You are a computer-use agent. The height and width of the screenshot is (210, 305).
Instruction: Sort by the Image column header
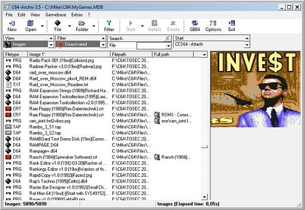pyautogui.click(x=69, y=54)
